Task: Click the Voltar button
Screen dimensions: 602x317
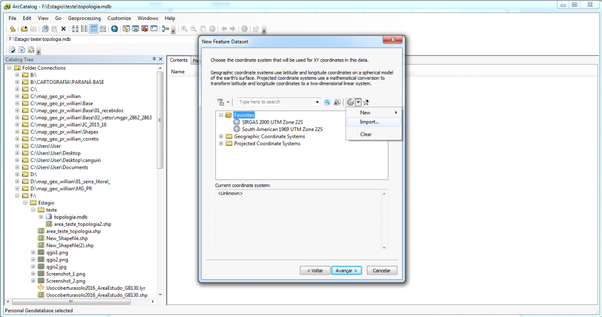Action: pos(315,270)
